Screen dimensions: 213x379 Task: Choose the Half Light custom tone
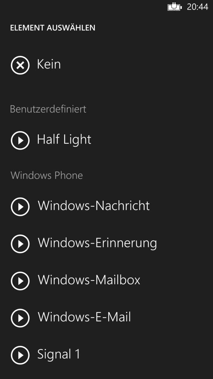(64, 140)
